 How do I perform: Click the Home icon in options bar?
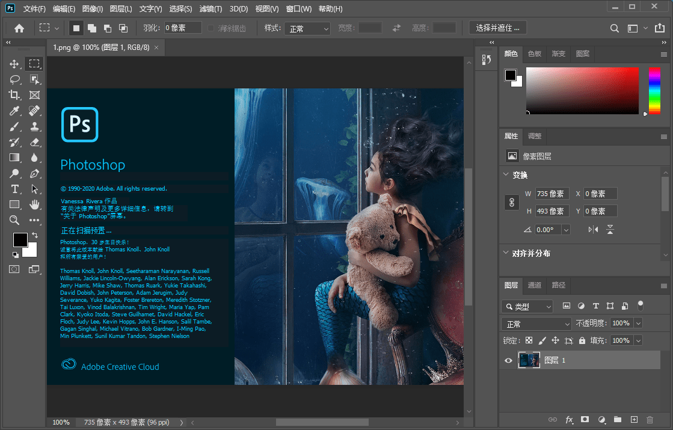point(19,28)
